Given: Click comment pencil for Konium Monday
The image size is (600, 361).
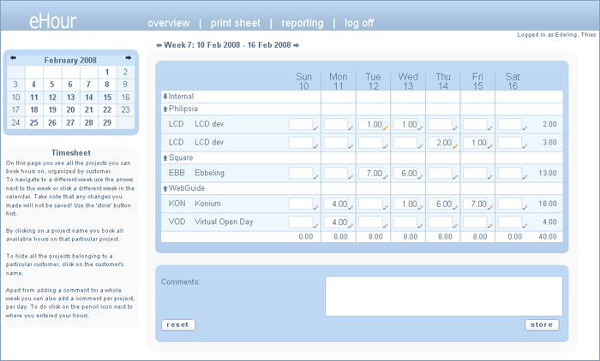Looking at the screenshot, I should (350, 207).
